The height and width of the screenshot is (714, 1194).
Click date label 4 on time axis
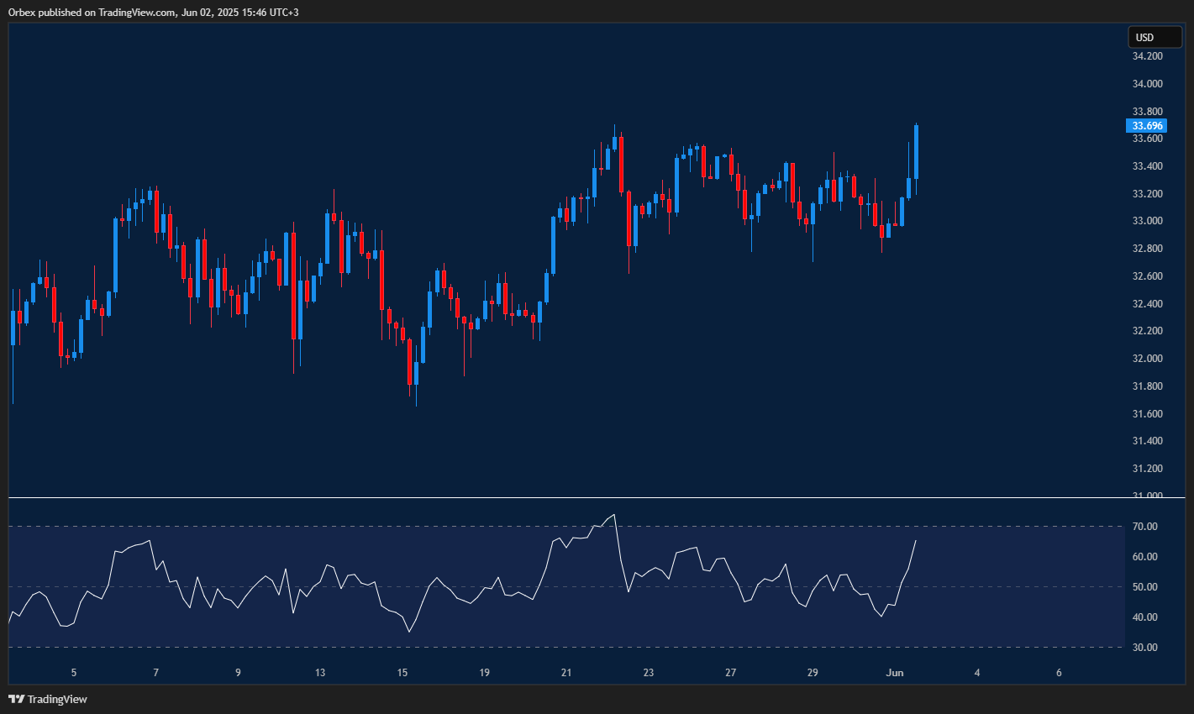pos(977,673)
